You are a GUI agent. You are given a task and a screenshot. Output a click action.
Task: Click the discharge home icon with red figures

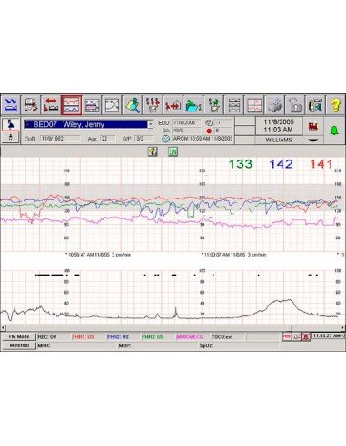[173, 105]
